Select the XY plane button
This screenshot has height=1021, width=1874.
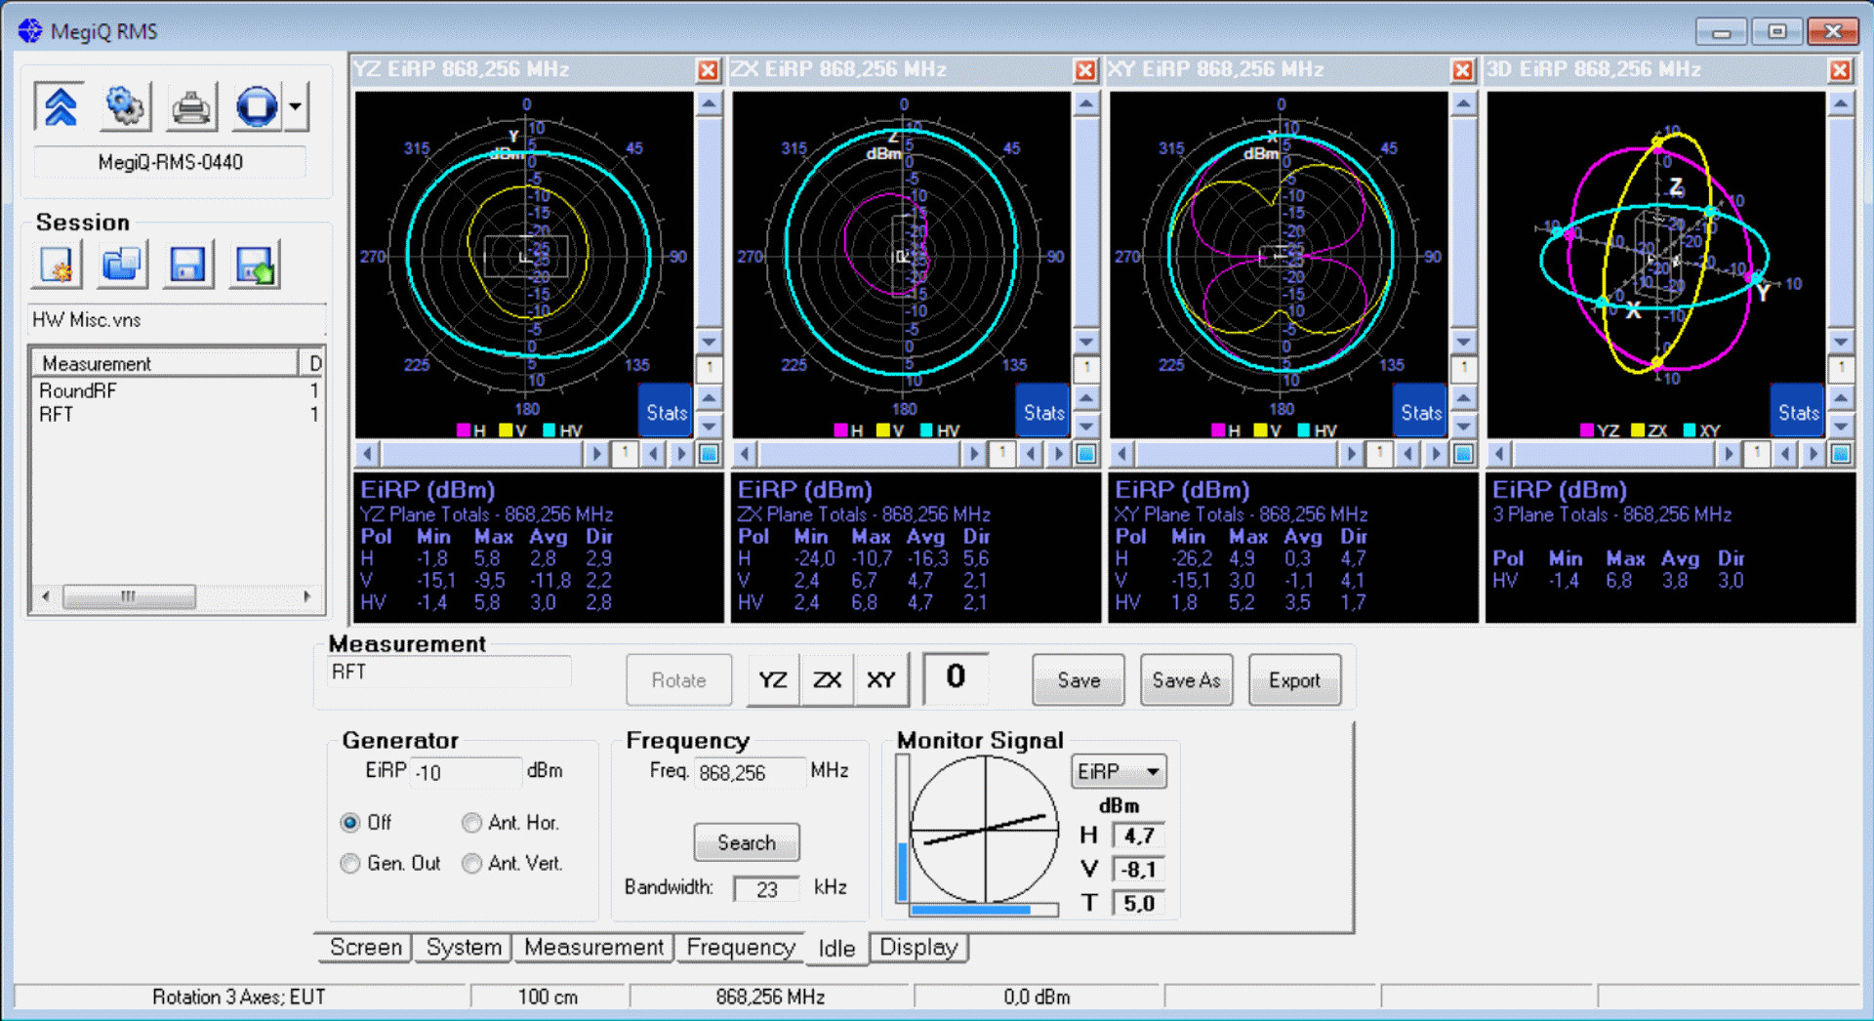pyautogui.click(x=881, y=680)
